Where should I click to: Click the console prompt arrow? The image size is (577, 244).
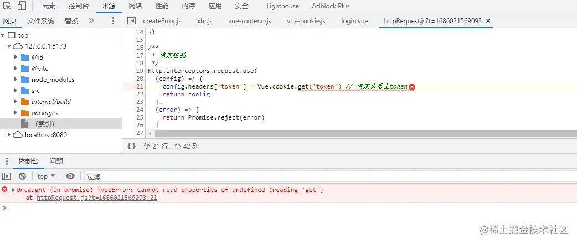tap(4, 208)
